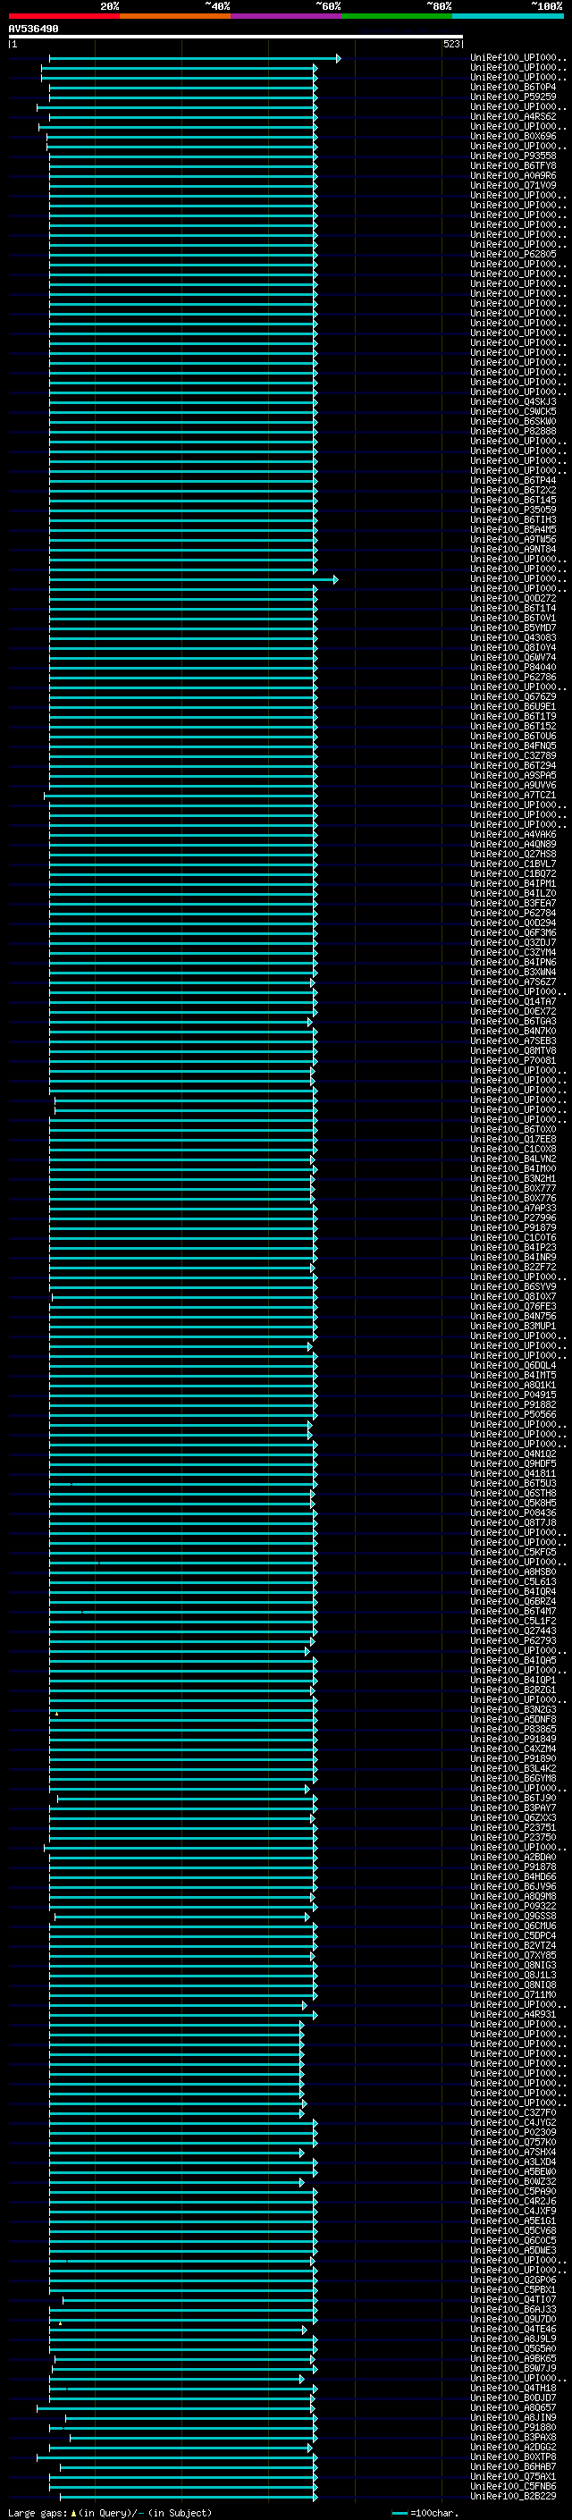The image size is (572, 2520).
Task: Select UniRef100_Q9GSS8 subject name
Action: [x=513, y=1917]
